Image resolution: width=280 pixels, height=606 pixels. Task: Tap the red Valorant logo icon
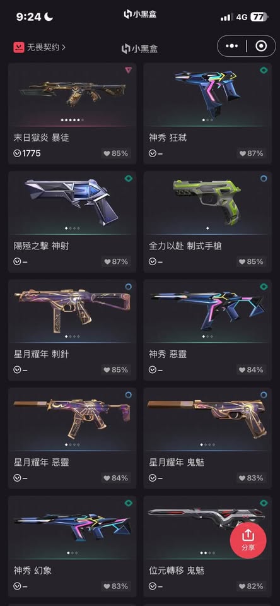[18, 47]
